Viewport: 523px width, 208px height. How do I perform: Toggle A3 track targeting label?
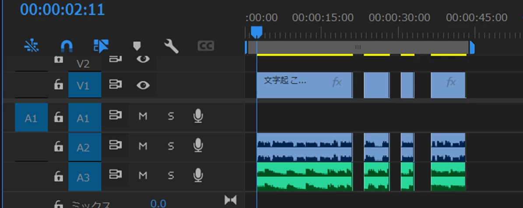(85, 177)
